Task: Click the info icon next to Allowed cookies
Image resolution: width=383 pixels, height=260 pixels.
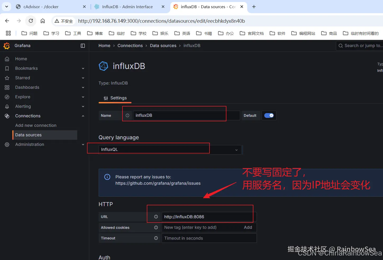Action: [x=156, y=227]
